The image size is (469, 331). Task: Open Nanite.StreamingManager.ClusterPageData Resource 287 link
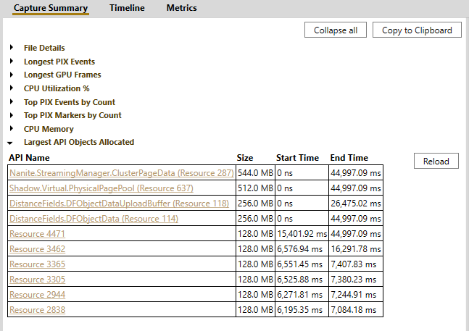pos(122,173)
